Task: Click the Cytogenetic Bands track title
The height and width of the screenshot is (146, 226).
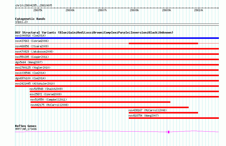Action: click(x=30, y=19)
